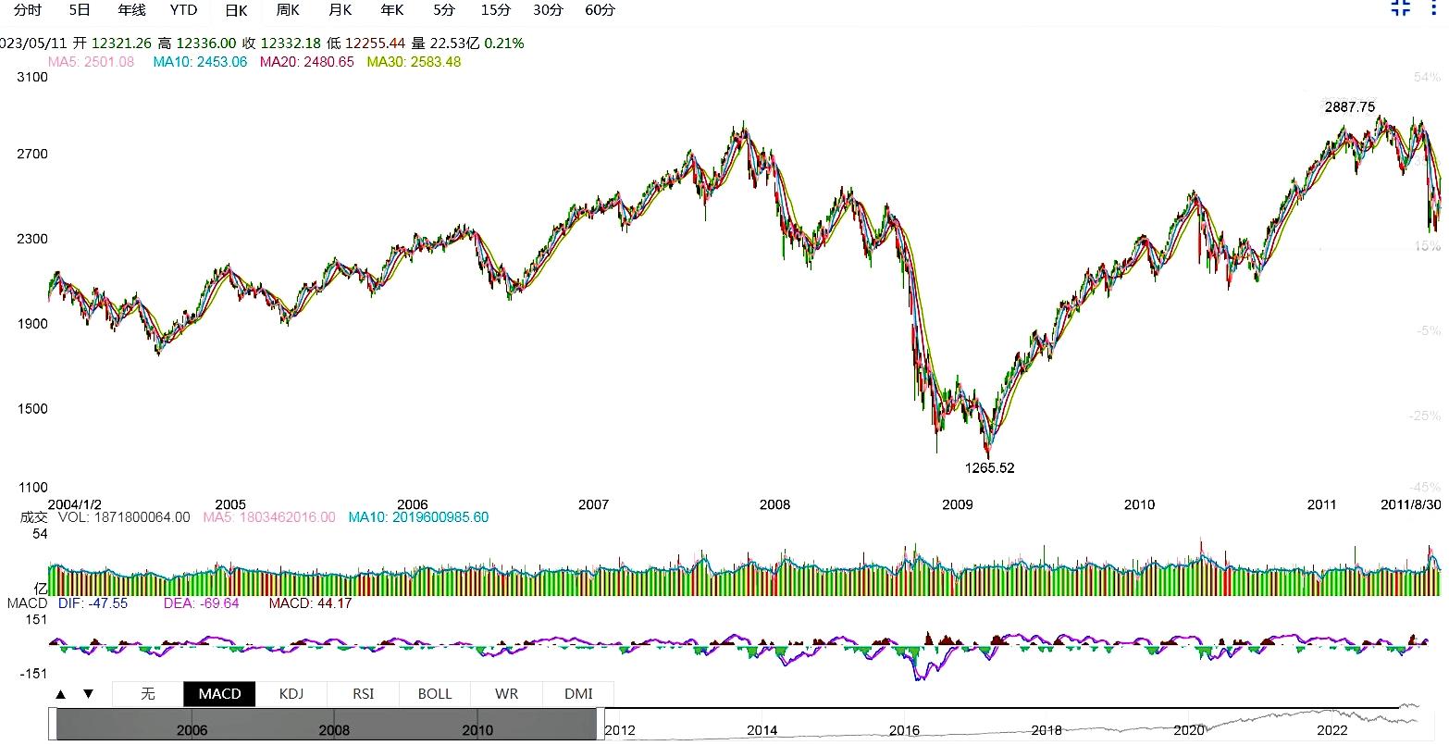
Task: Jump to 2016 on the overview timeline
Action: coord(904,730)
